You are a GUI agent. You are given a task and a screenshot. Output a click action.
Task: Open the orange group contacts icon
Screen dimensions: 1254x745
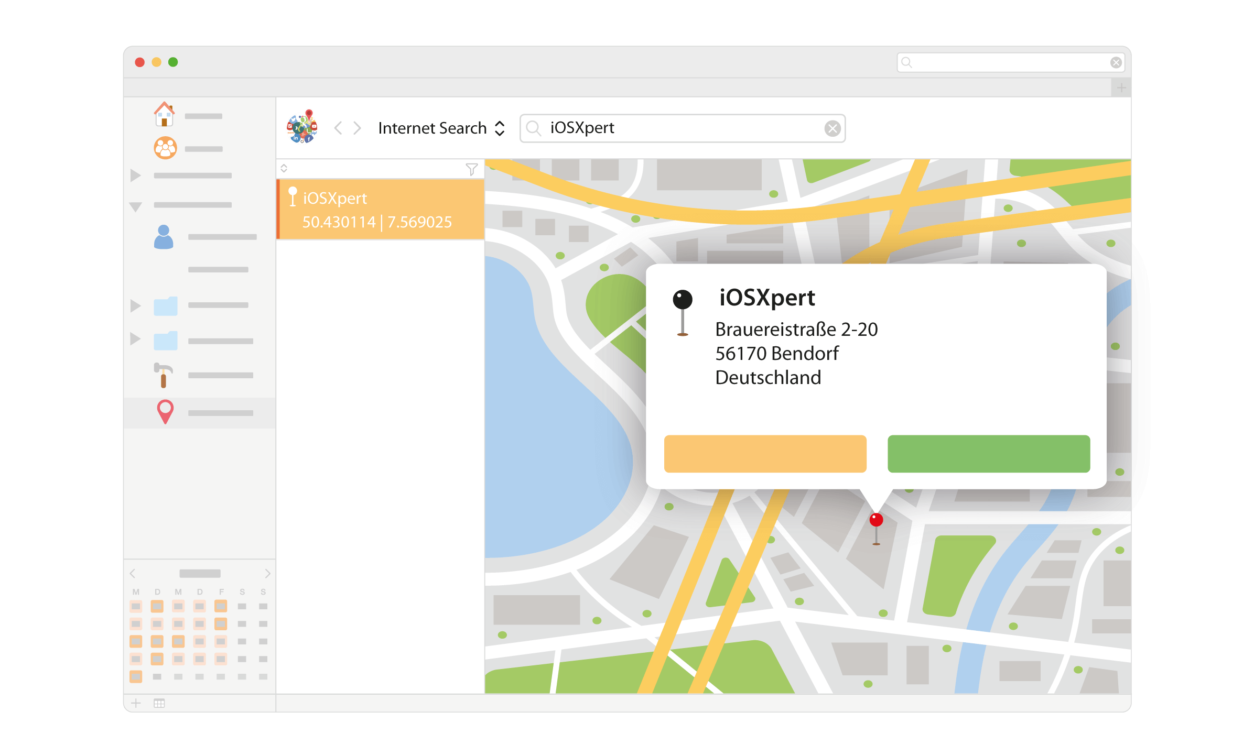[165, 148]
